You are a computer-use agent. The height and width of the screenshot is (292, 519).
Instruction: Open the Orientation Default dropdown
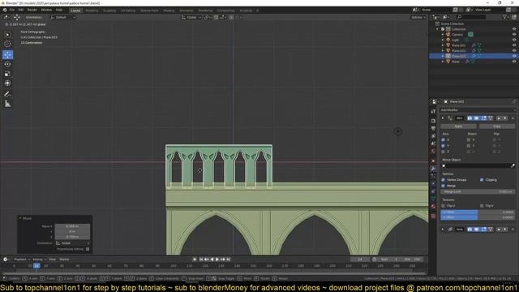(62, 17)
